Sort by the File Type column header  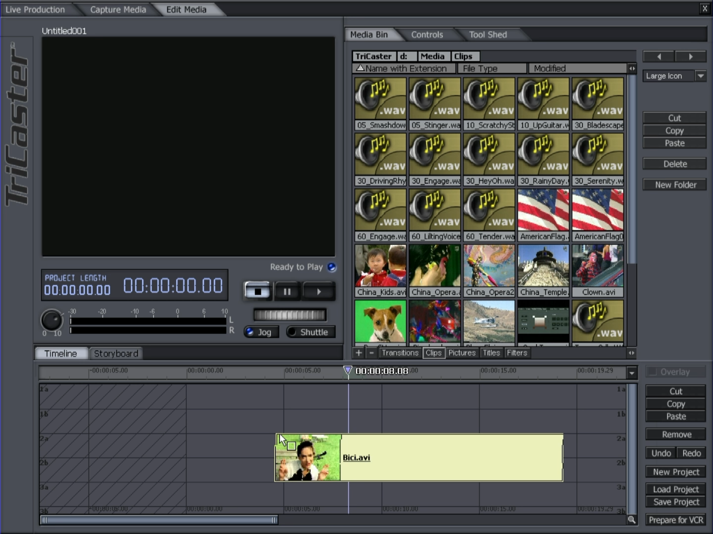[492, 68]
